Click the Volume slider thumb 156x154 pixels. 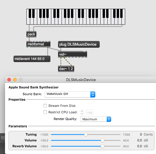[x=102, y=141]
